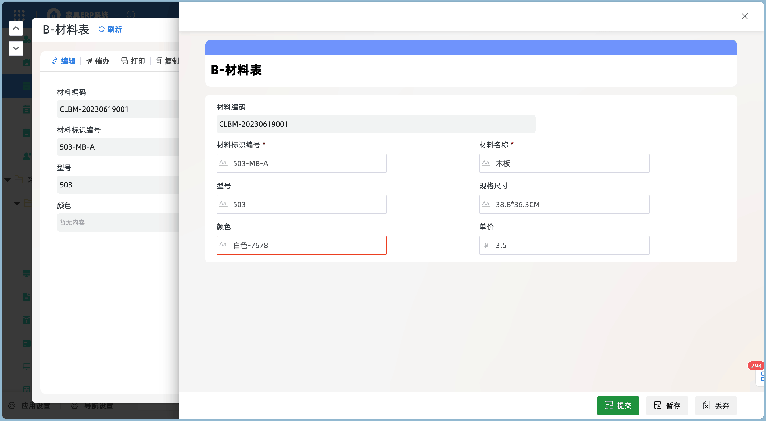Screen dimensions: 766x421
Task: Open the blue widget below 294 badge
Action: click(762, 376)
